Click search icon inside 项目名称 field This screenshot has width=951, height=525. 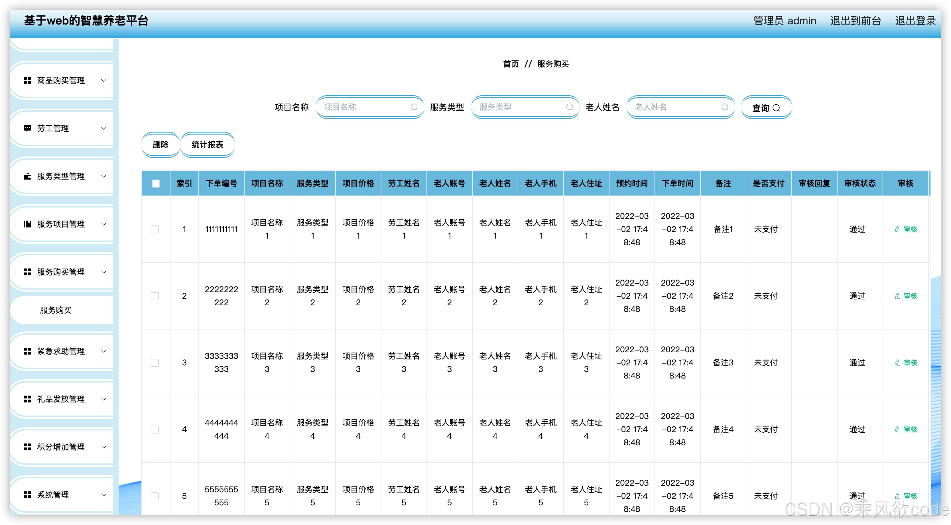[414, 107]
